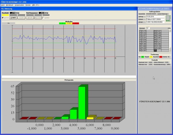Click the Auftrag field showing 10.09.2016

pyautogui.click(x=155, y=17)
